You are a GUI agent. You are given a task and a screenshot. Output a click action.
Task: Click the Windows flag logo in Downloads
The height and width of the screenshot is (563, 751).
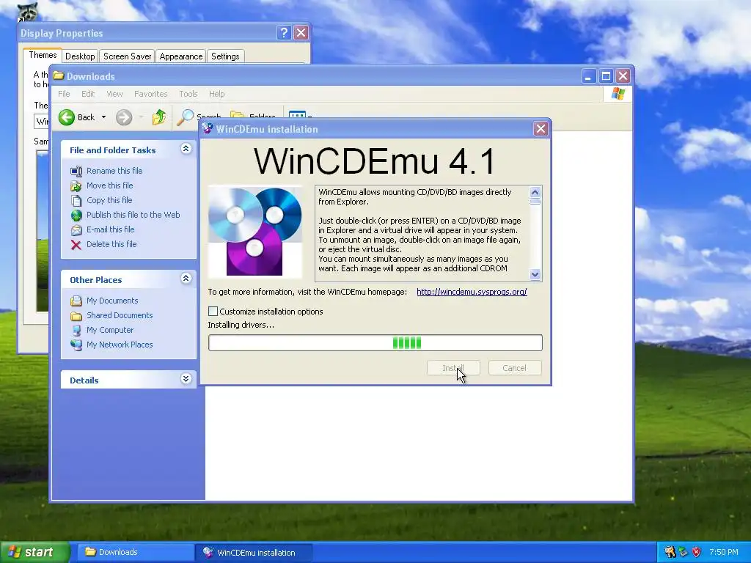(618, 93)
